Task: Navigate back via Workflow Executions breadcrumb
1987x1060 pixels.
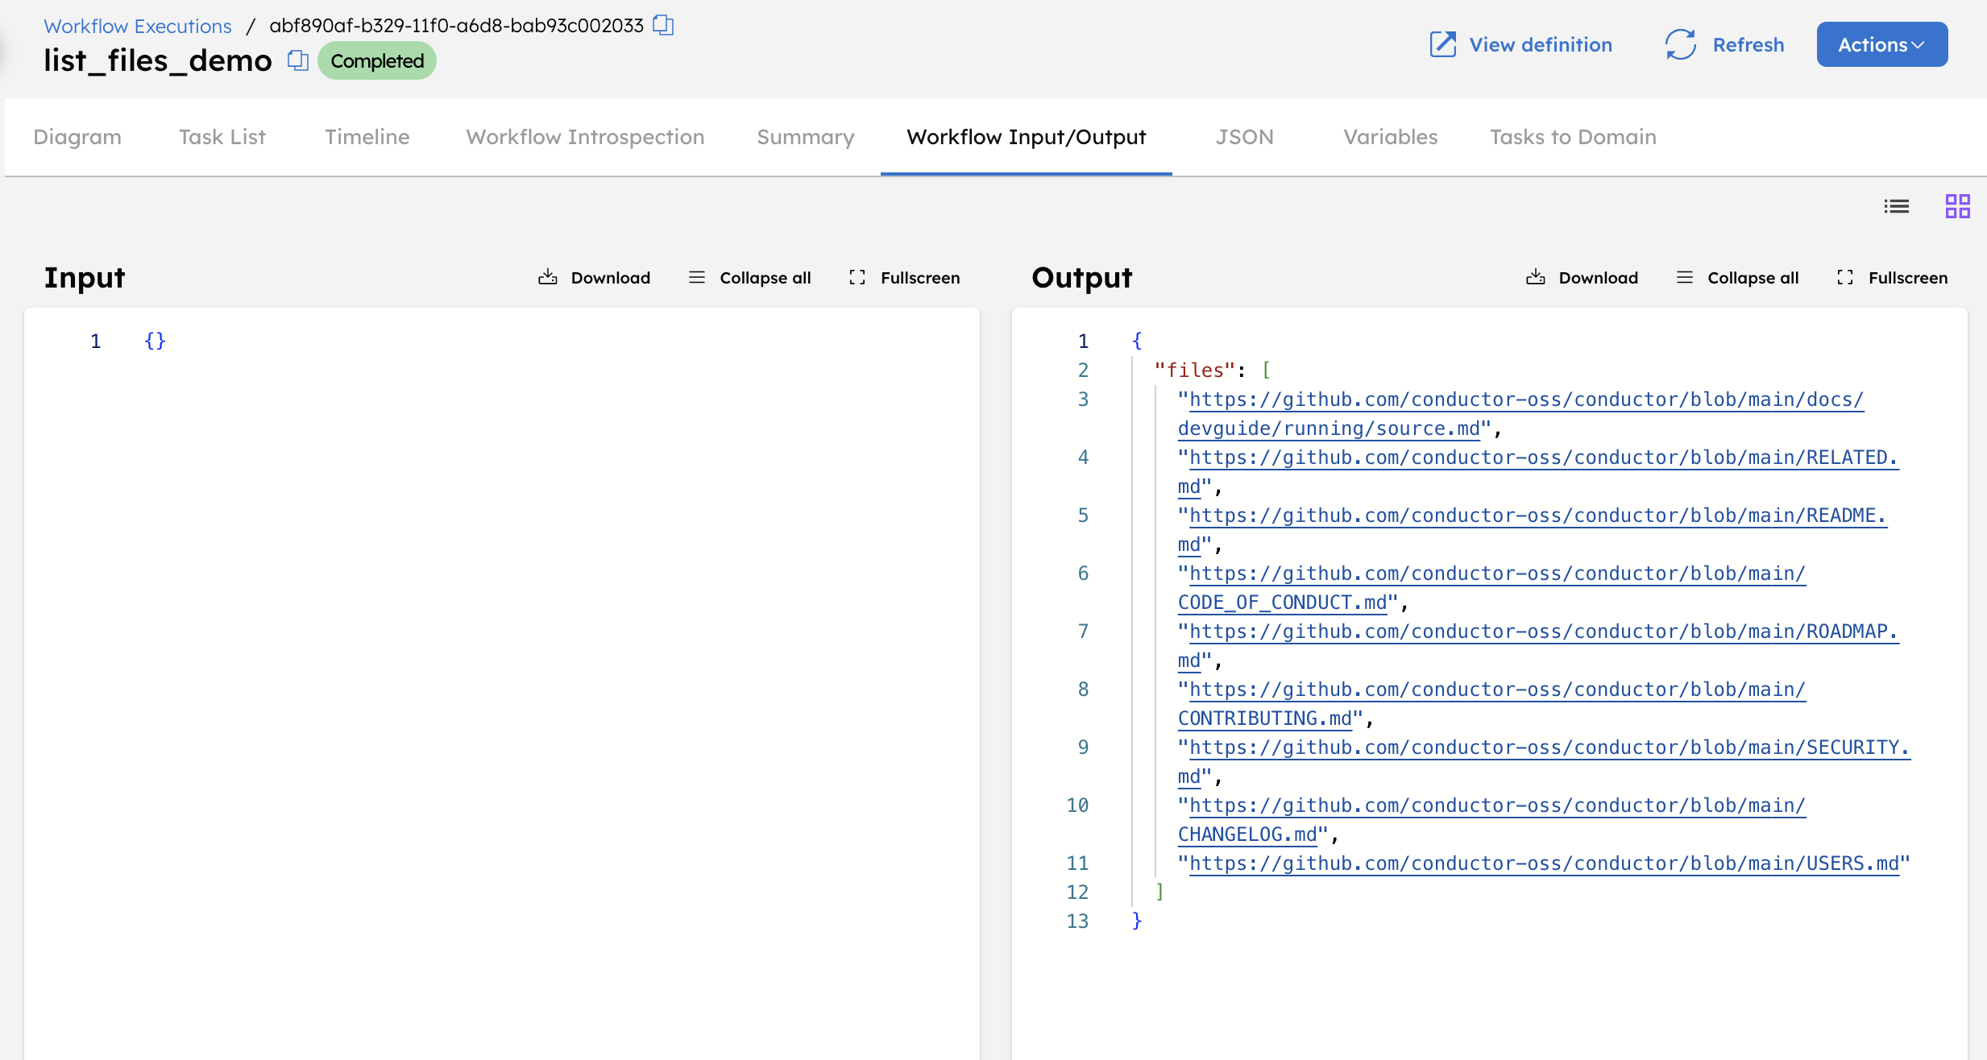Action: 137,25
